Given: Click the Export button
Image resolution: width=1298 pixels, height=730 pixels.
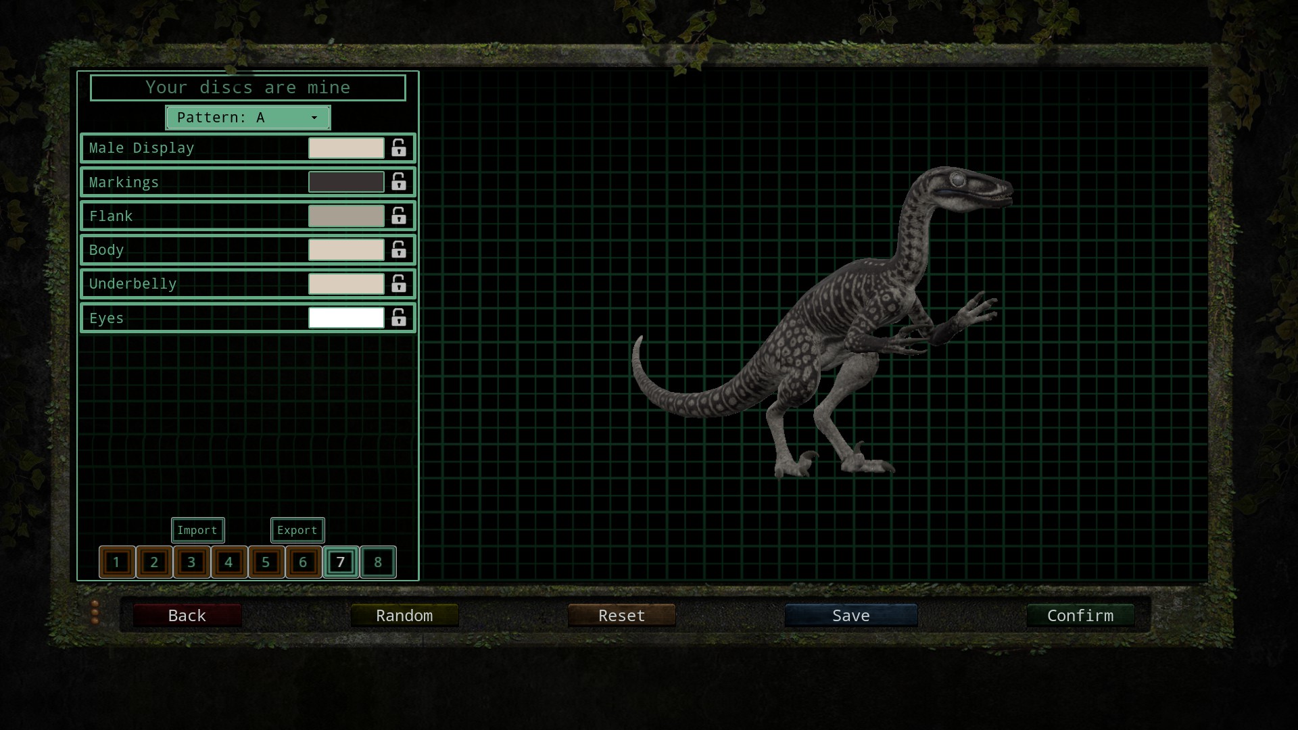Looking at the screenshot, I should (297, 530).
